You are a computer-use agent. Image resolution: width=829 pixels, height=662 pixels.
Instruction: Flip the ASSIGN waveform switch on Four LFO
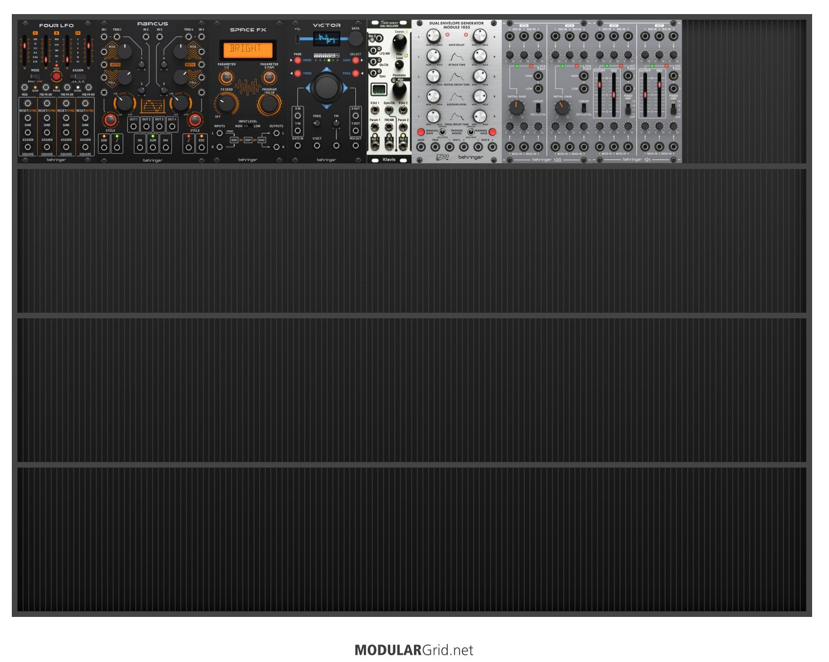pyautogui.click(x=78, y=75)
